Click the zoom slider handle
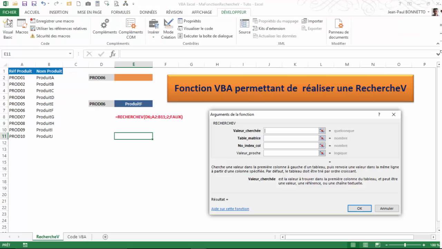This screenshot has width=442, height=249. click(405, 245)
